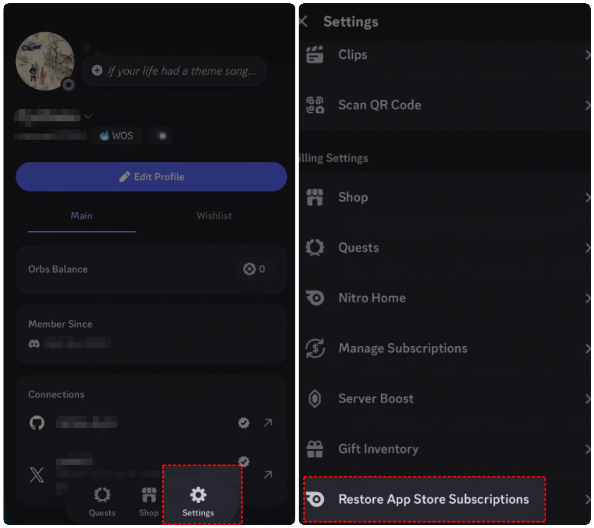Open Quests in the bottom navigation bar
Image resolution: width=594 pixels, height=528 pixels.
coord(102,501)
